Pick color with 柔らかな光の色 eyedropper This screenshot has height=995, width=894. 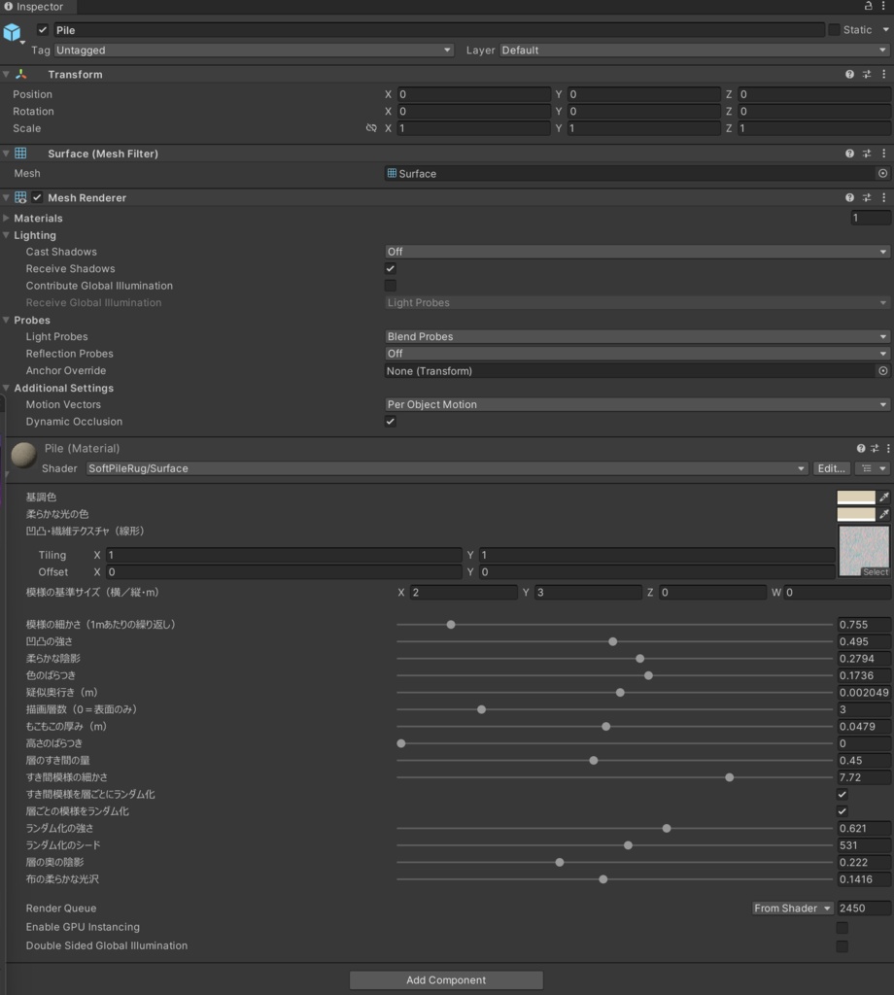[884, 514]
